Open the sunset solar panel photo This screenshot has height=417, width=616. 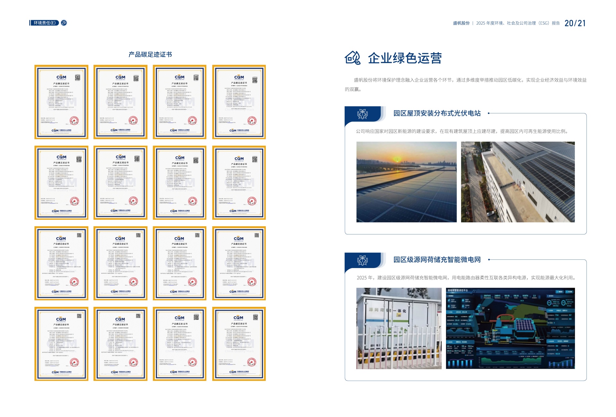click(406, 182)
